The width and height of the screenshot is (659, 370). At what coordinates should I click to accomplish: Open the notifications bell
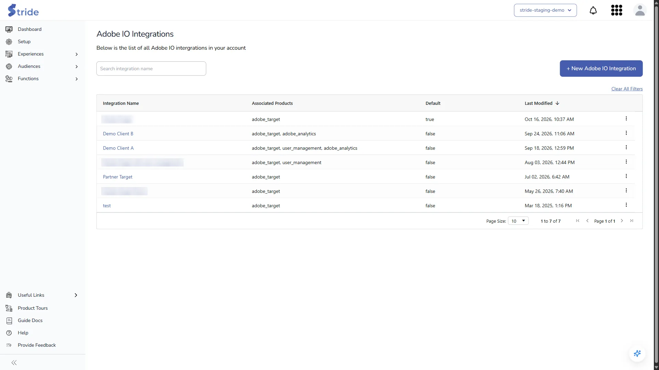tap(593, 10)
